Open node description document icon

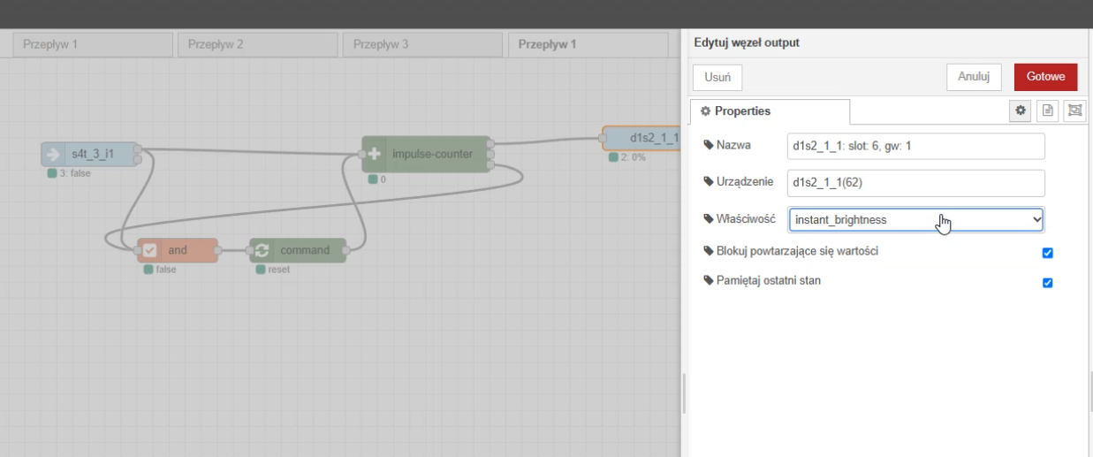pyautogui.click(x=1048, y=110)
